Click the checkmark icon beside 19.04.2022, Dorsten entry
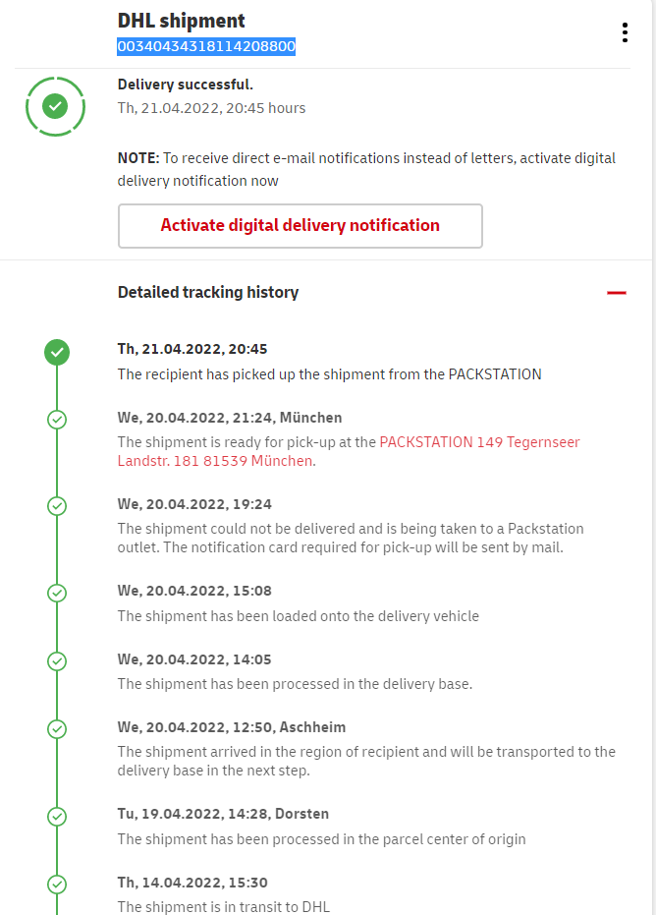Image resolution: width=656 pixels, height=915 pixels. (x=57, y=816)
